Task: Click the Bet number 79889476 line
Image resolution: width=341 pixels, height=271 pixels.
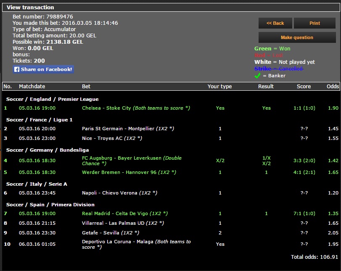Action: coord(43,17)
